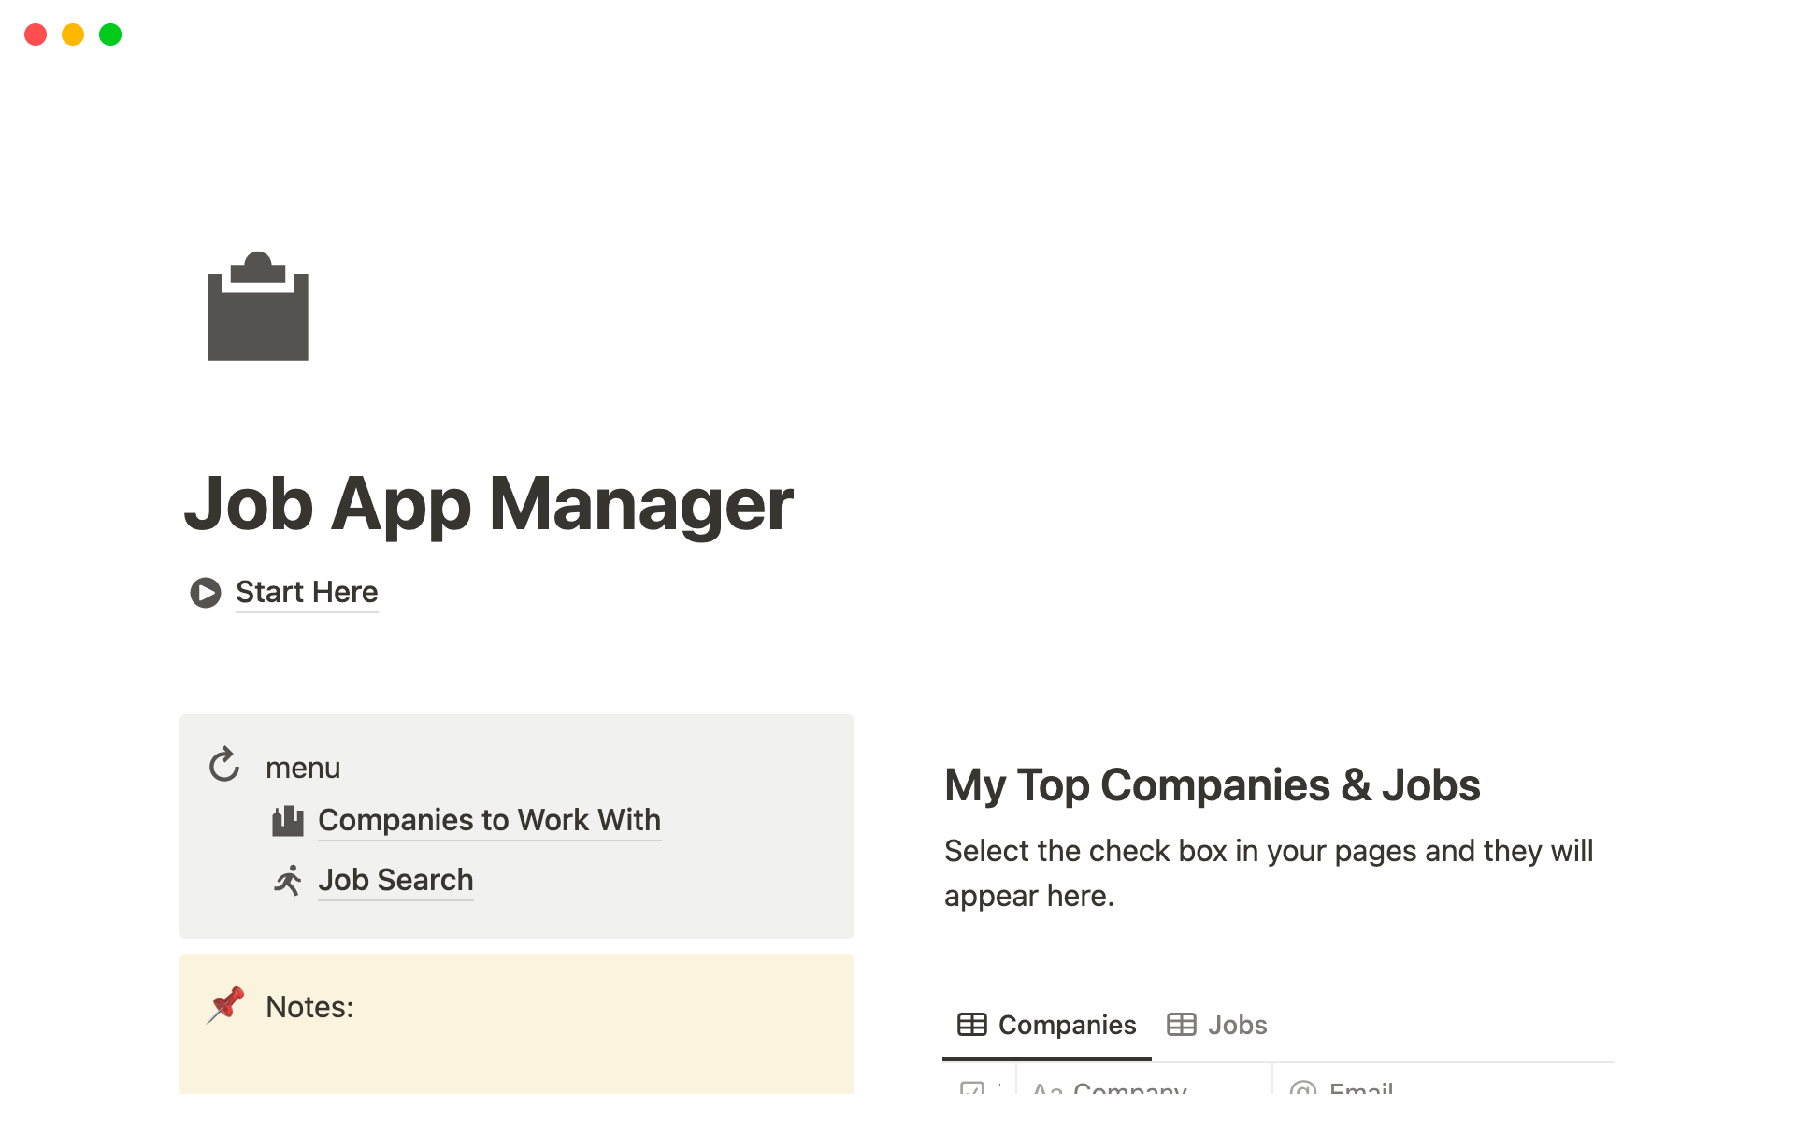Click the red pushpin icon in the Notes callout
1795x1122 pixels.
pos(226,1006)
